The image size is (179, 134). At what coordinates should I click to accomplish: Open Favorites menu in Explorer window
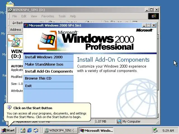[48, 16]
